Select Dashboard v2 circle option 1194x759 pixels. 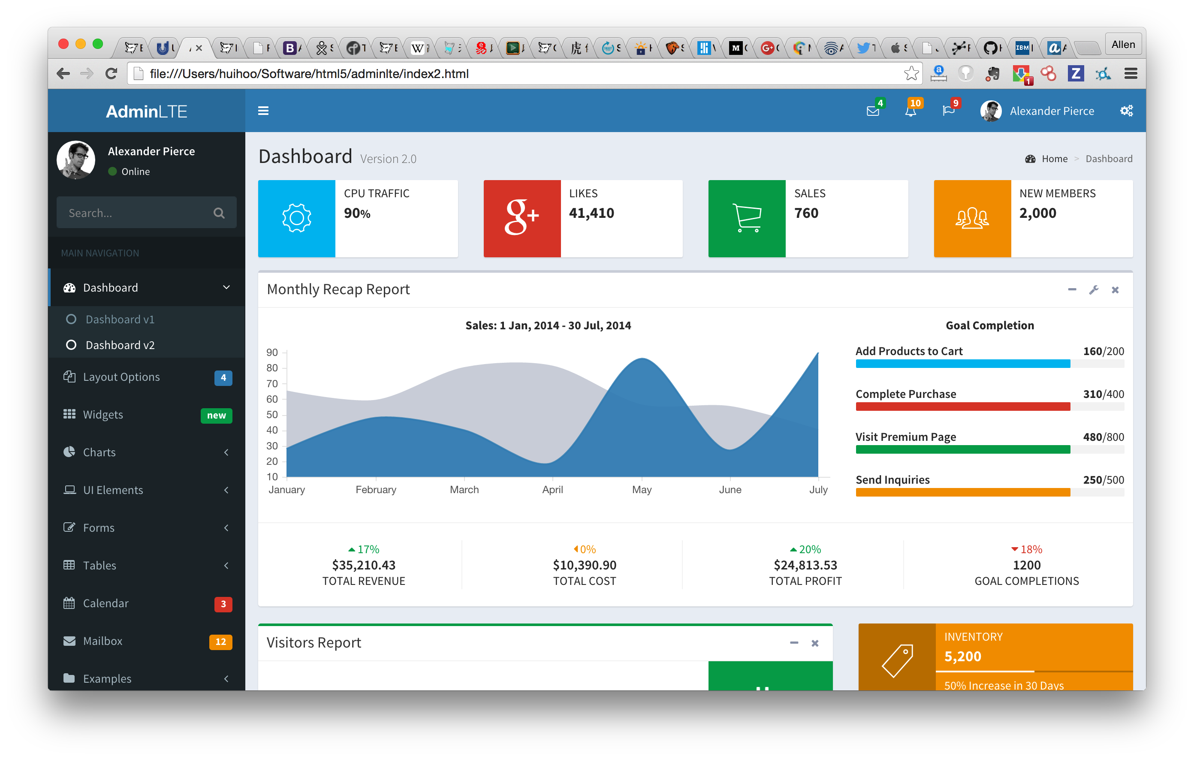pos(71,345)
